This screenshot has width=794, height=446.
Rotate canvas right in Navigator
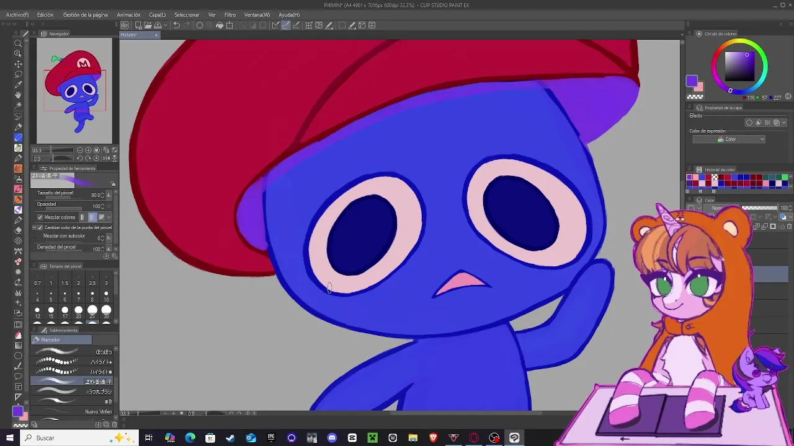coord(88,159)
